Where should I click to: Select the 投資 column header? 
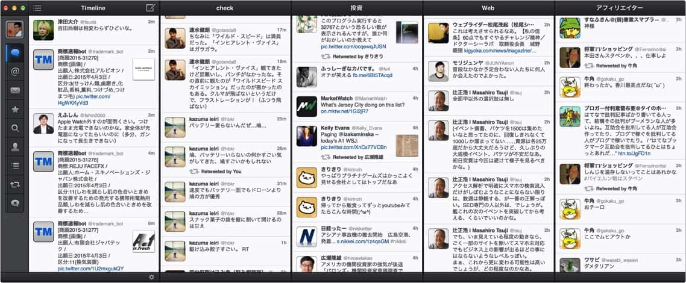tap(356, 8)
